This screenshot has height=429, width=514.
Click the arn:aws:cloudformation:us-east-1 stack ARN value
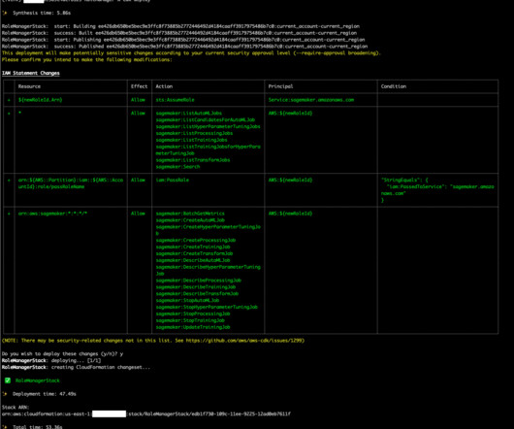click(146, 413)
